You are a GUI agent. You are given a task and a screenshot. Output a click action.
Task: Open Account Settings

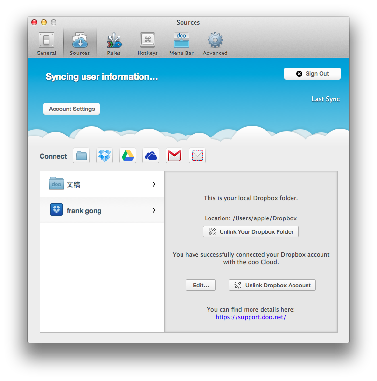tap(72, 109)
